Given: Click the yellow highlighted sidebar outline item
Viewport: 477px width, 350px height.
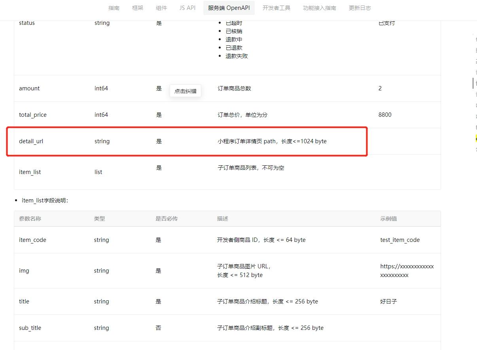Looking at the screenshot, I should click(x=476, y=139).
